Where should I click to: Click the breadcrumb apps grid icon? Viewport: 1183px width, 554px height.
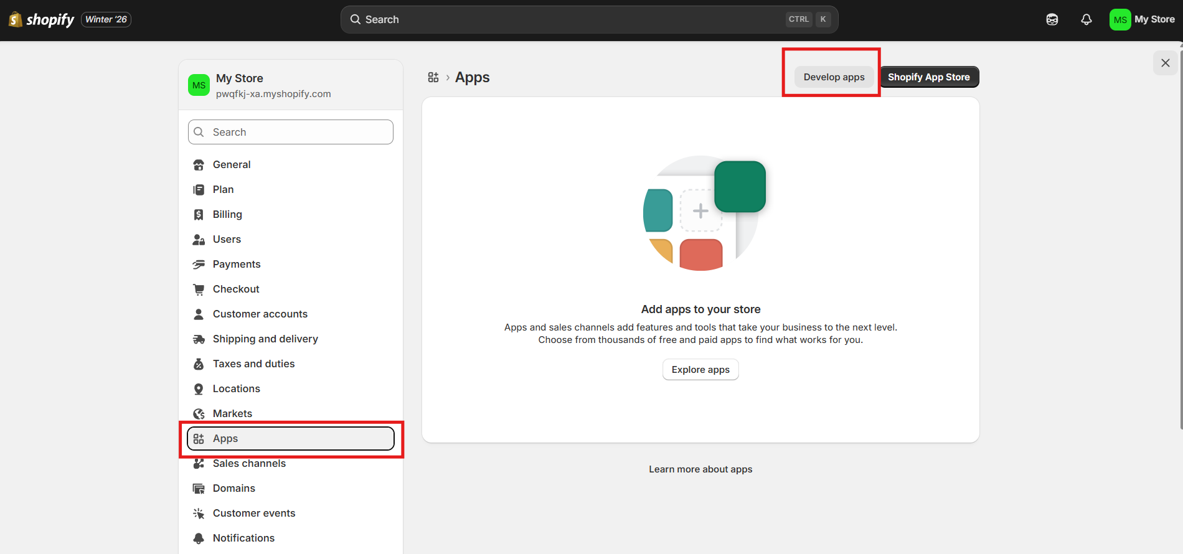point(433,77)
